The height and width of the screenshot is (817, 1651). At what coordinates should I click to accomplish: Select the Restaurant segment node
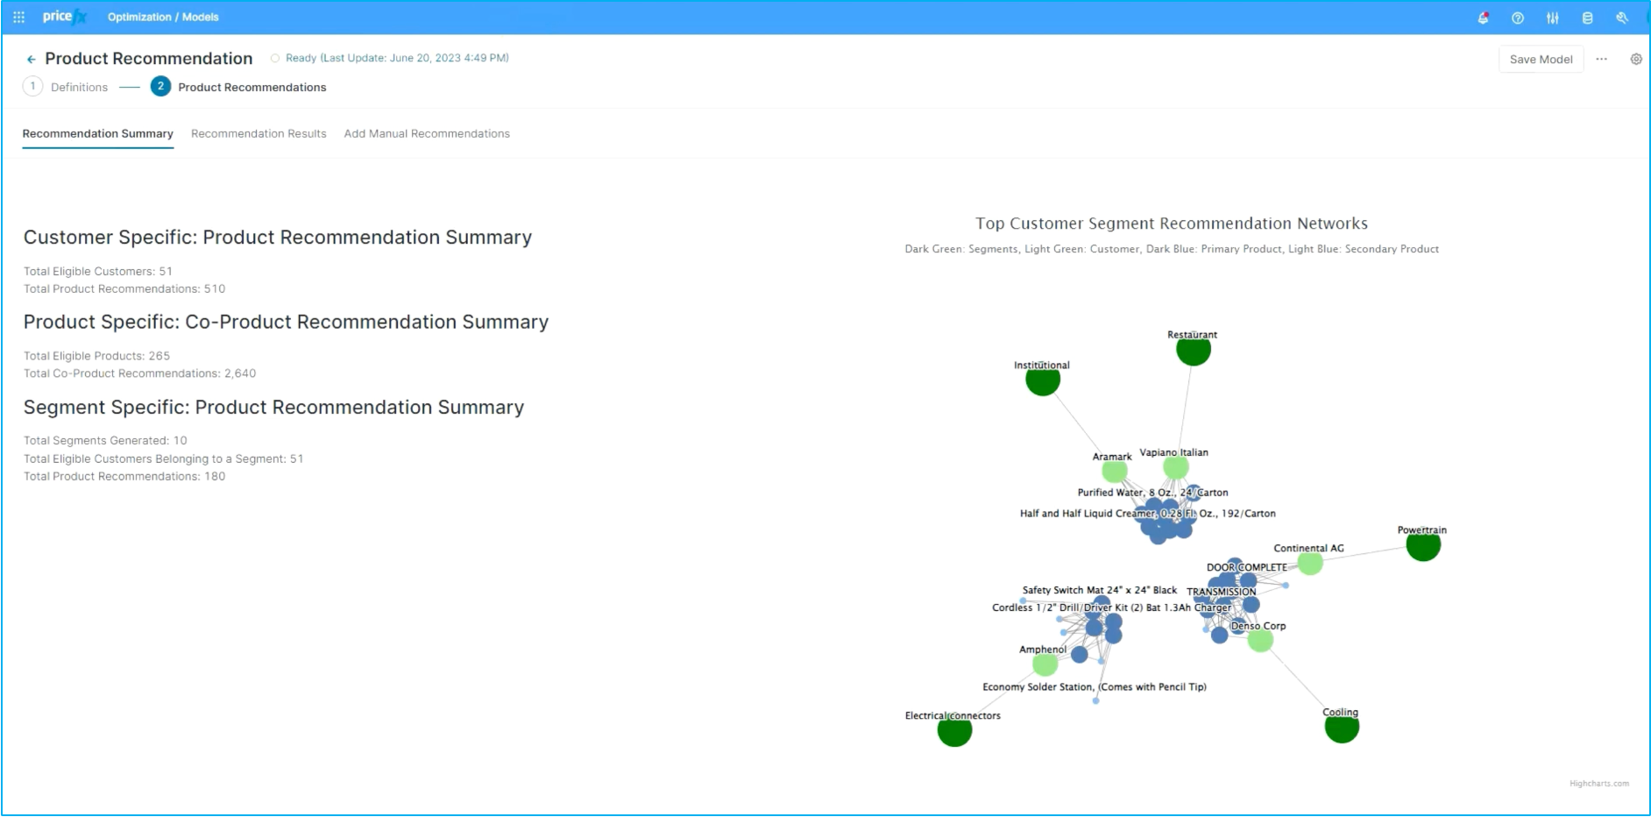click(1194, 349)
